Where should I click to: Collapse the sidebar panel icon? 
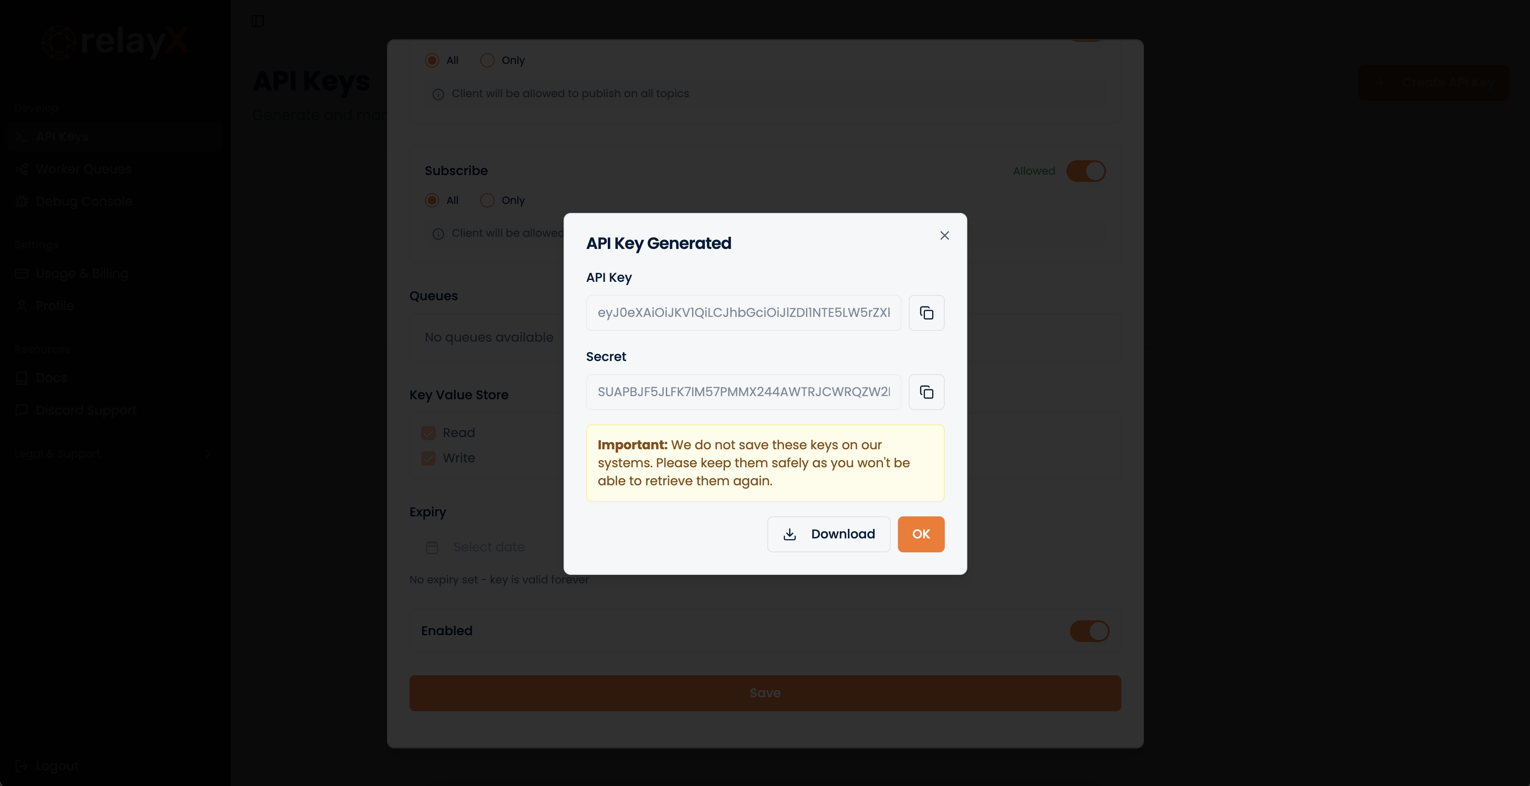(x=257, y=21)
